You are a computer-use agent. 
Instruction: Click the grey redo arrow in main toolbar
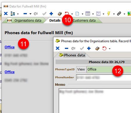(x=36, y=14)
